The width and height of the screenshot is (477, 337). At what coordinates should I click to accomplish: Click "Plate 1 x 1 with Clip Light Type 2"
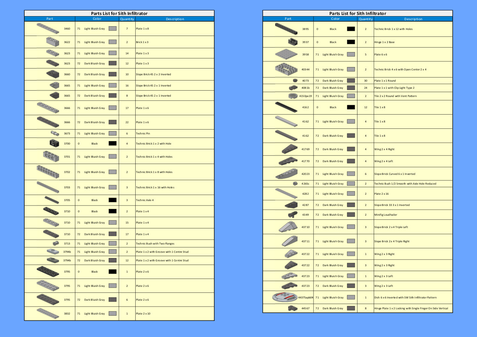[394, 88]
